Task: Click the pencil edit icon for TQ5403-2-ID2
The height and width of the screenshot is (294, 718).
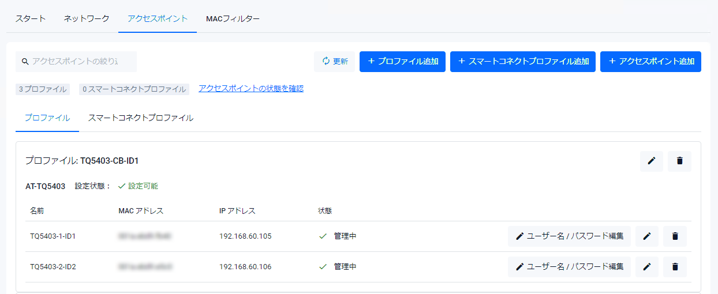Action: click(647, 267)
